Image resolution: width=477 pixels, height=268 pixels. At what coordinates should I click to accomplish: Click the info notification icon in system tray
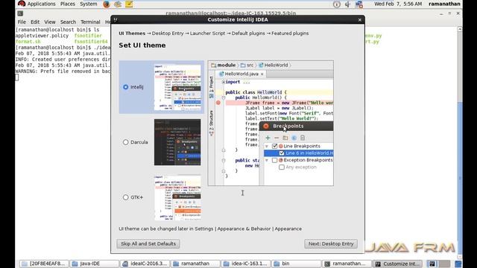pyautogui.click(x=336, y=4)
